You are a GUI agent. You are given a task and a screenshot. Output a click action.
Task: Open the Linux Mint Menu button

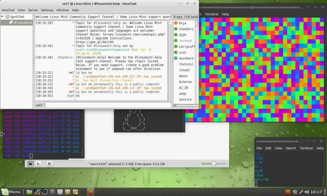pyautogui.click(x=11, y=192)
